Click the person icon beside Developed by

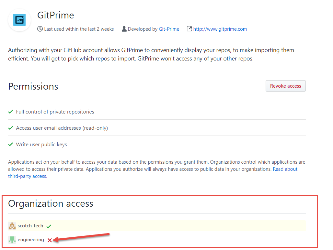tap(124, 29)
